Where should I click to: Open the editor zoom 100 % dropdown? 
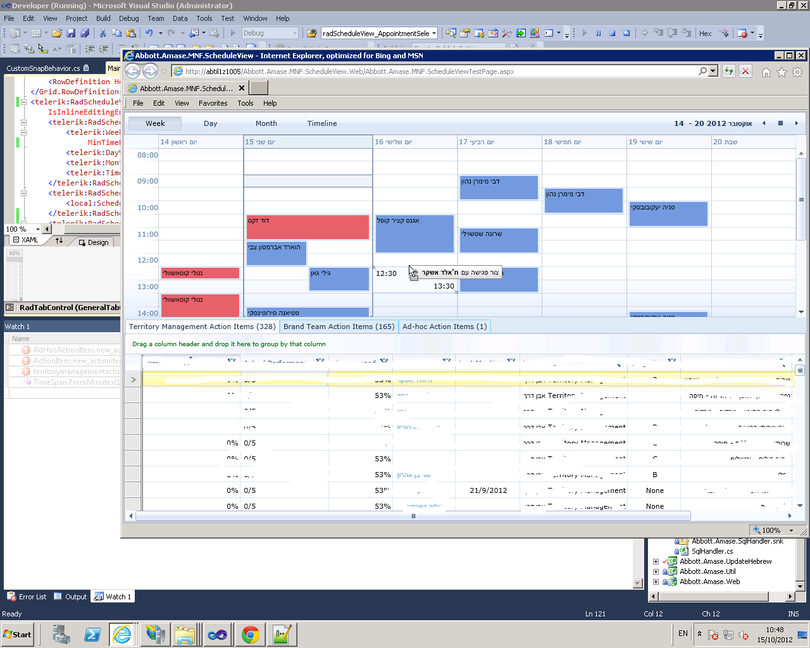pyautogui.click(x=38, y=229)
